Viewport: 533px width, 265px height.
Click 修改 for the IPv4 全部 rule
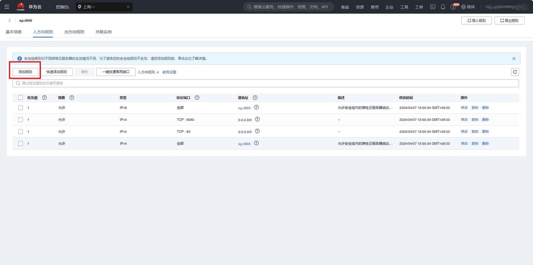pyautogui.click(x=464, y=143)
